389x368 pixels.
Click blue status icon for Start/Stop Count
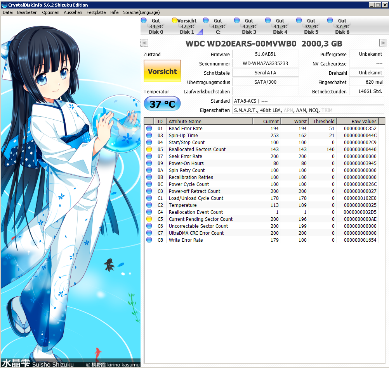pyautogui.click(x=149, y=142)
